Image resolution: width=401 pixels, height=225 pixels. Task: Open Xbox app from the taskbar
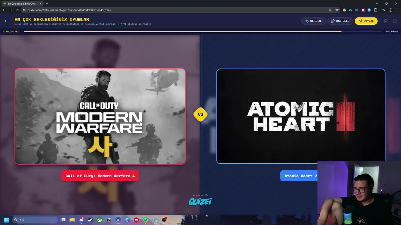point(99,220)
